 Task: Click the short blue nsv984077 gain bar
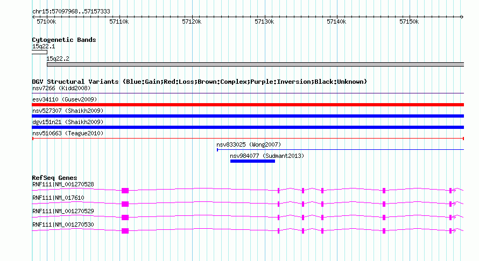click(252, 161)
